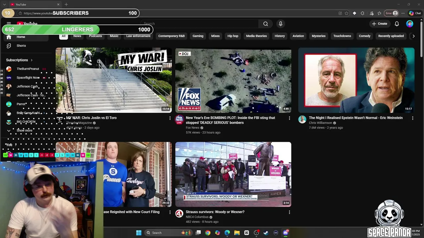Screen dimensions: 424x238
Task: Expand Show more subscriptions list
Action: 25,131
